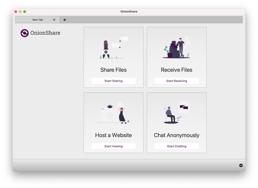
Task: Click the red close window button
Action: click(x=16, y=12)
